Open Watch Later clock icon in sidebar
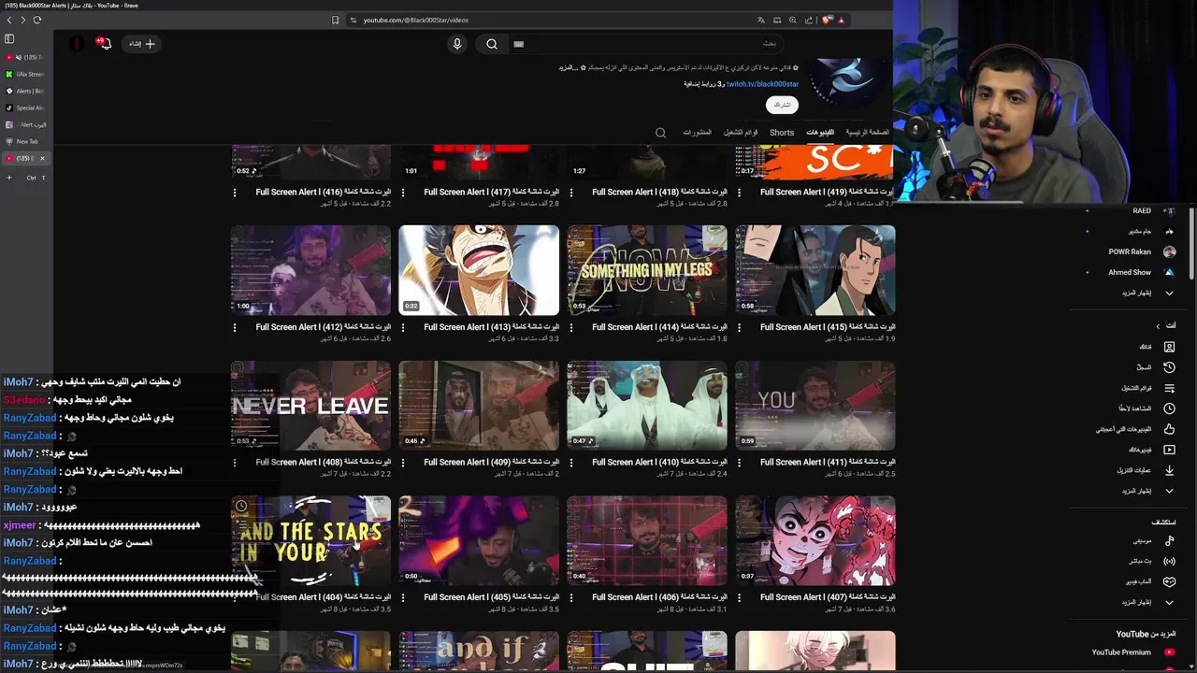The image size is (1197, 673). coord(1169,408)
